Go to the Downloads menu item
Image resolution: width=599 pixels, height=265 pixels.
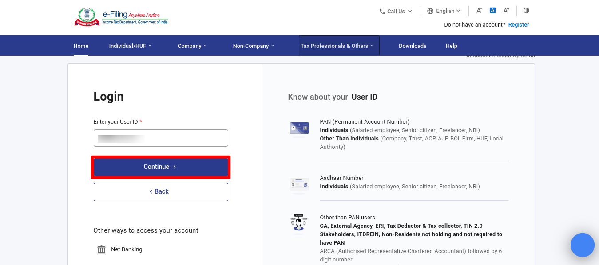coord(413,46)
